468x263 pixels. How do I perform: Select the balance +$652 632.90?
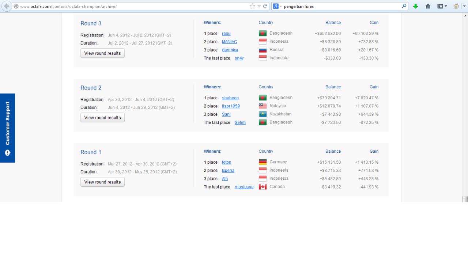(328, 34)
